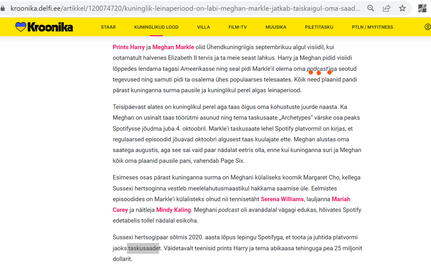Viewport: 431px width, 266px height.
Task: Click the site security lock icon
Action: (x=3, y=8)
